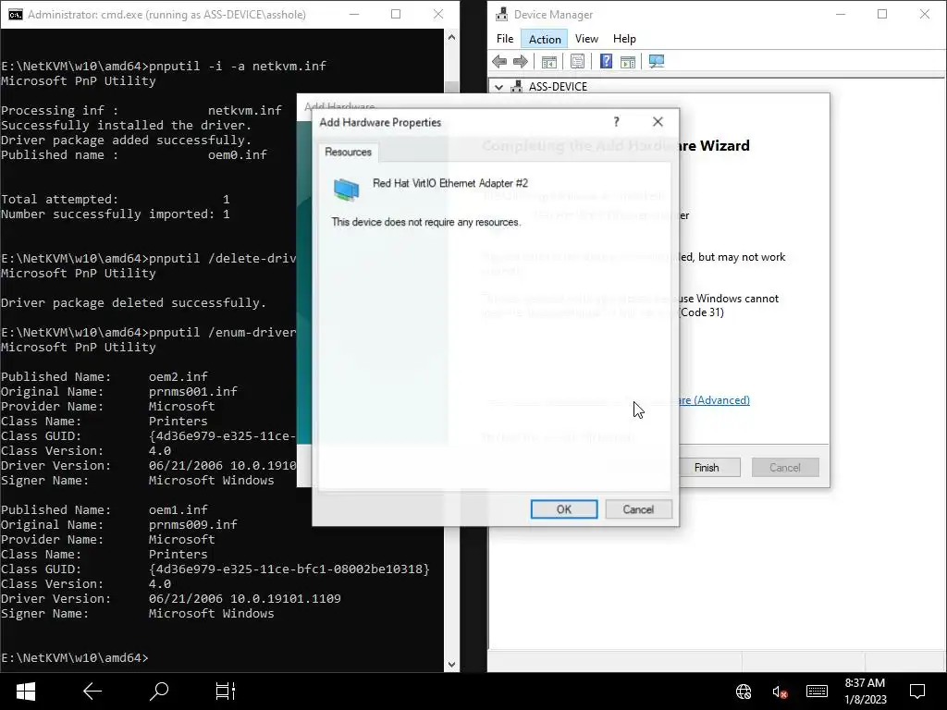
Task: Click 'oem2.inf' published name in cmd
Action: [x=178, y=377]
